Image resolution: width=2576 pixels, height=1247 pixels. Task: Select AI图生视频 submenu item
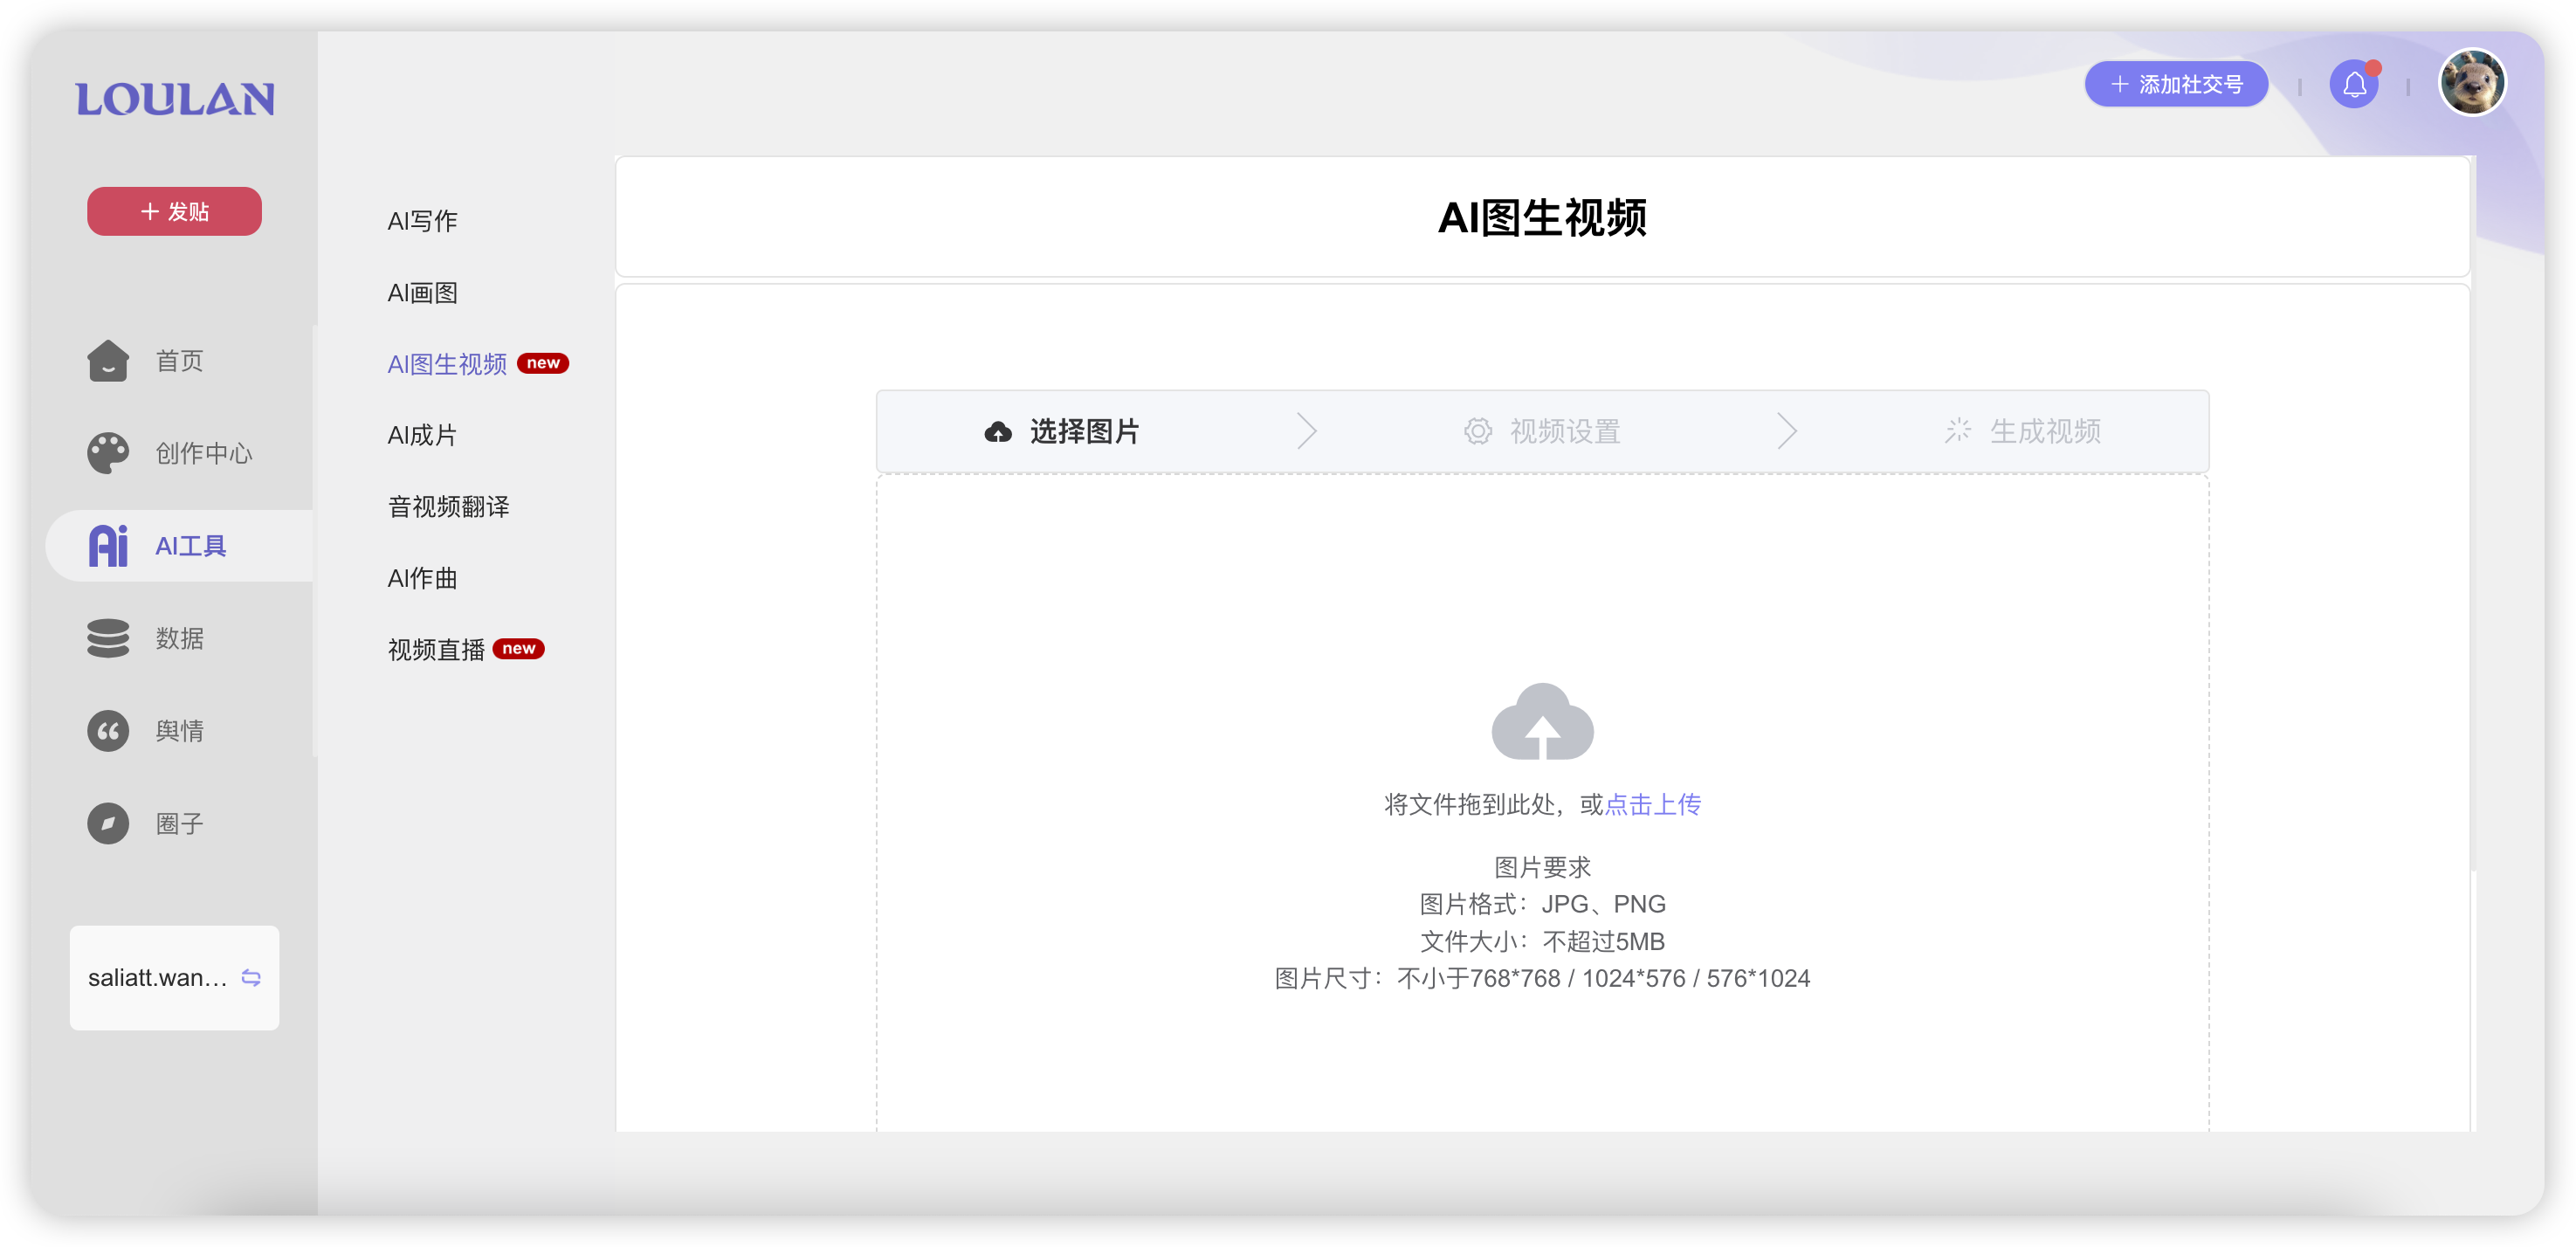[447, 364]
